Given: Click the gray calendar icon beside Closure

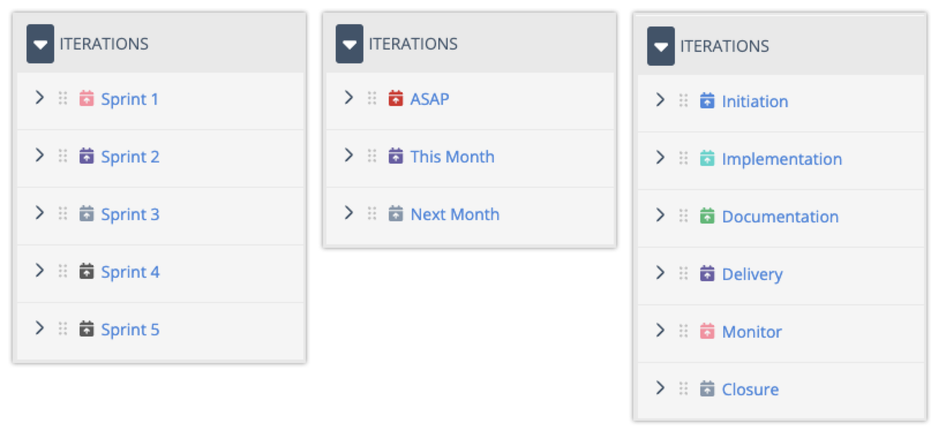Looking at the screenshot, I should (707, 389).
